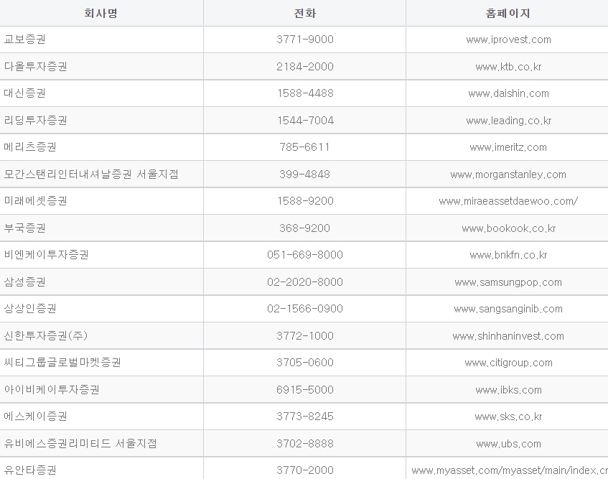Select the 부국증권 company name
This screenshot has width=608, height=479.
tap(25, 228)
